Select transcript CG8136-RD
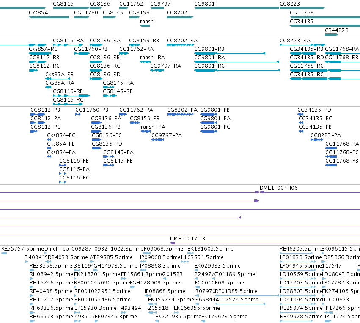The height and width of the screenshot is (323, 360). click(96, 79)
